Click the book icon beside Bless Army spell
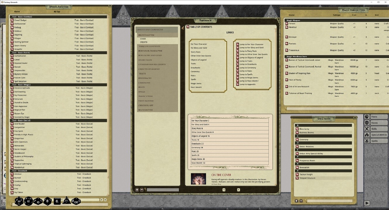This screenshot has width=389, height=210. coord(298,129)
